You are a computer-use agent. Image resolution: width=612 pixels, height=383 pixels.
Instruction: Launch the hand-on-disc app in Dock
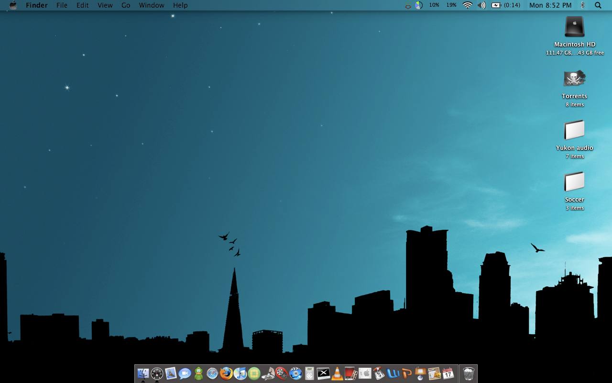268,373
